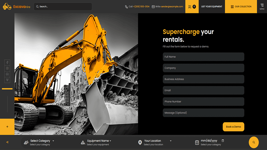The image size is (267, 150).
Task: Open the W social link icon
Action: (7, 80)
